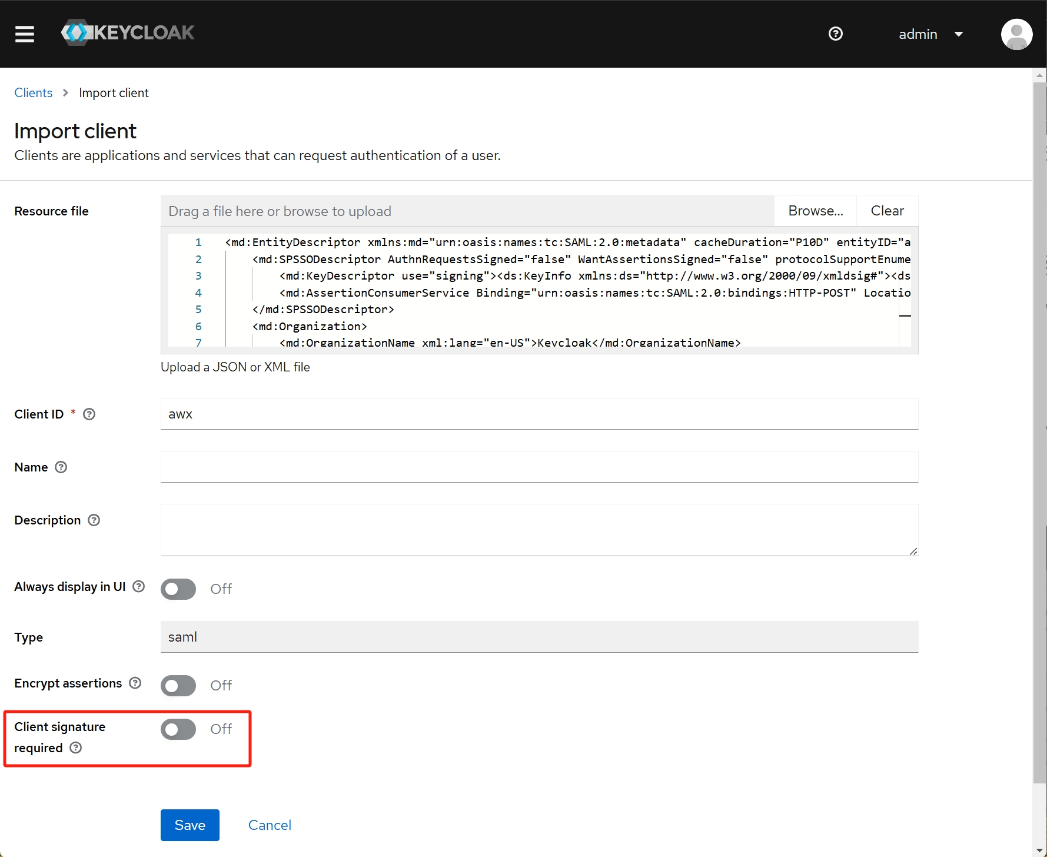1047x857 pixels.
Task: Go to Clients breadcrumb link
Action: pos(34,93)
